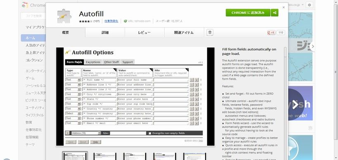Select 拡張機能 in the sidebar
The image size is (338, 160).
32,137
